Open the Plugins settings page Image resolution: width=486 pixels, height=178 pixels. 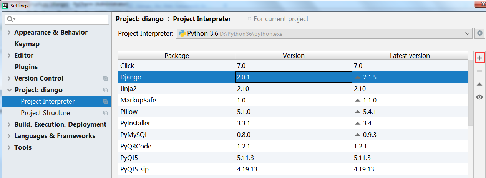(x=26, y=67)
